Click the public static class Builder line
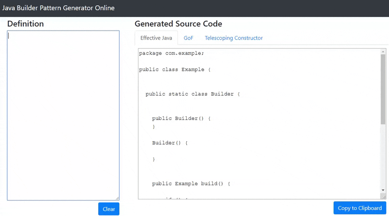 tap(193, 94)
